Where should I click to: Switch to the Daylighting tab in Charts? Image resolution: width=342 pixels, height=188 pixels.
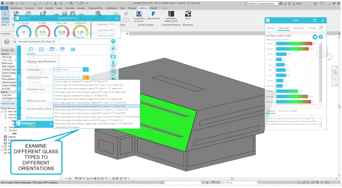pos(298,28)
